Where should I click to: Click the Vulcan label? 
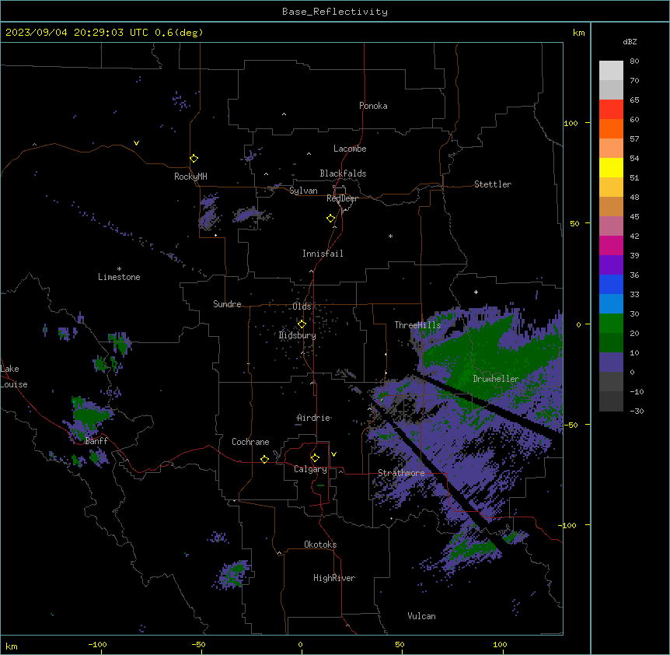click(x=422, y=616)
